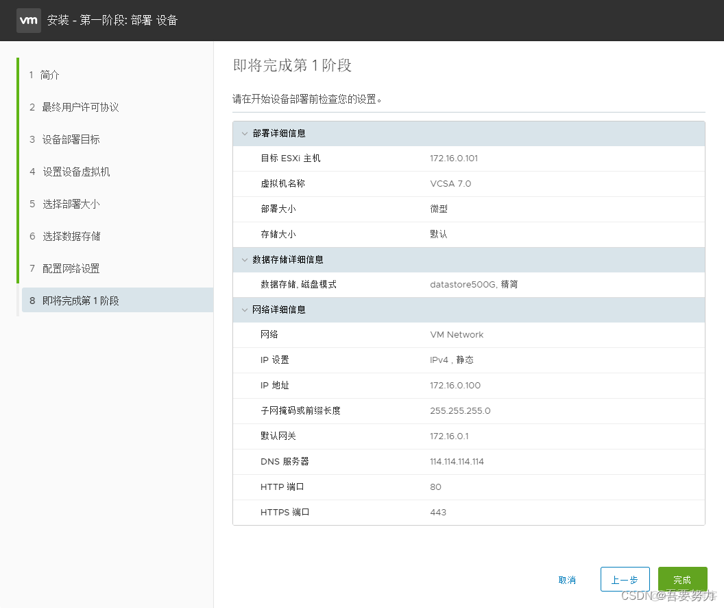The image size is (724, 608).
Task: Click the green 完成 finish button
Action: (682, 579)
